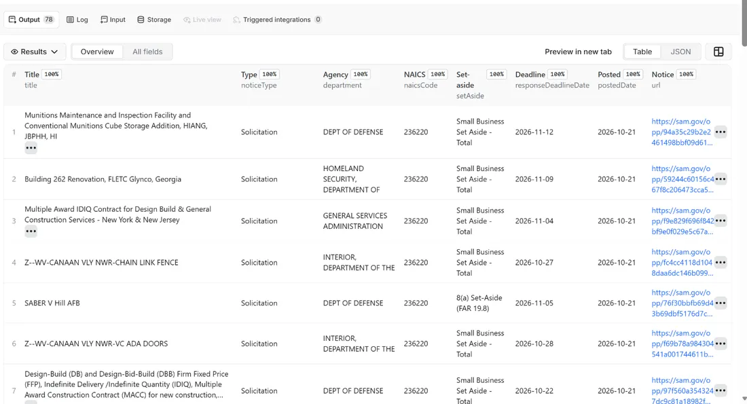747x404 pixels.
Task: Select Z--WV-CANAAN VLY NWR-VC ADA DOORS title
Action: [96, 344]
